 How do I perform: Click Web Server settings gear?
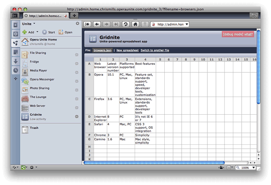point(77,108)
